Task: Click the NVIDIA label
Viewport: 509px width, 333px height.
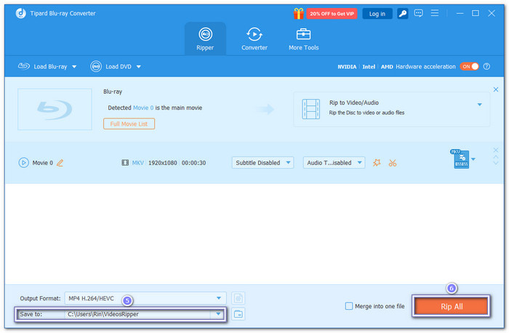Action: click(347, 67)
